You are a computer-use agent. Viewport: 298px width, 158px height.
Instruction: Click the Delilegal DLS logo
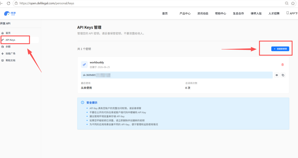click(10, 14)
